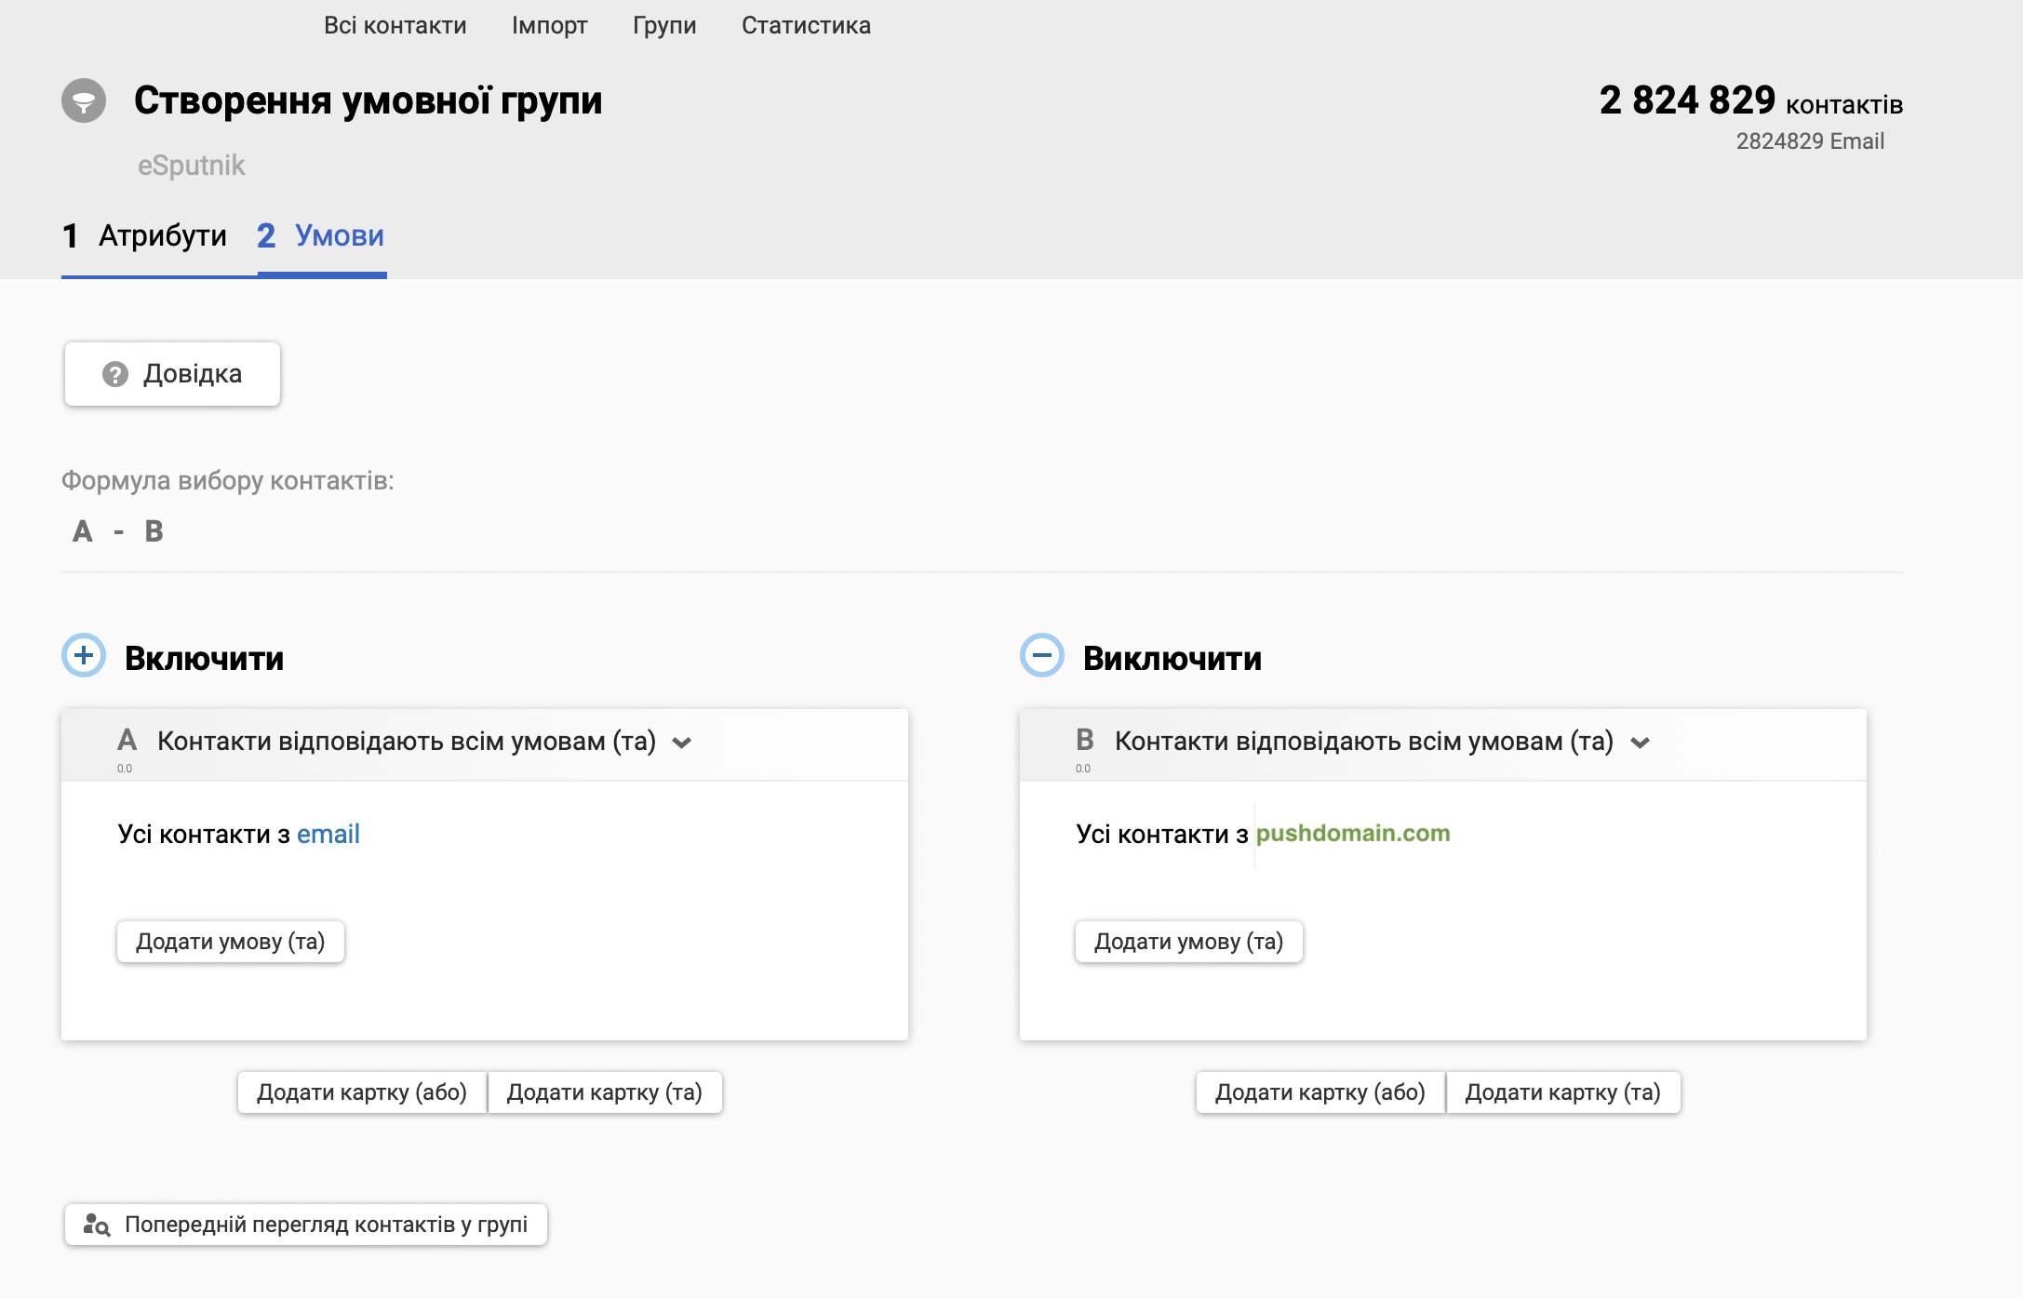Expand card A condition mode dropdown

coord(682,743)
